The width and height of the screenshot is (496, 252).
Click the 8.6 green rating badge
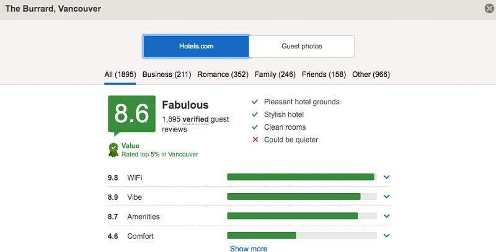coord(131,114)
